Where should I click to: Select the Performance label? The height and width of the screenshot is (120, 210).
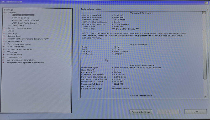(x=15, y=41)
